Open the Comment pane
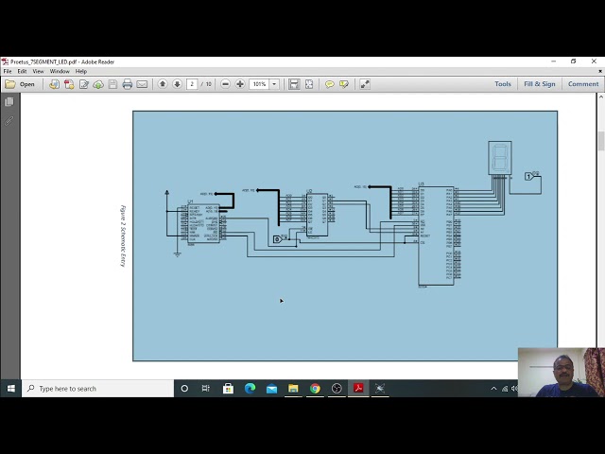 point(583,84)
